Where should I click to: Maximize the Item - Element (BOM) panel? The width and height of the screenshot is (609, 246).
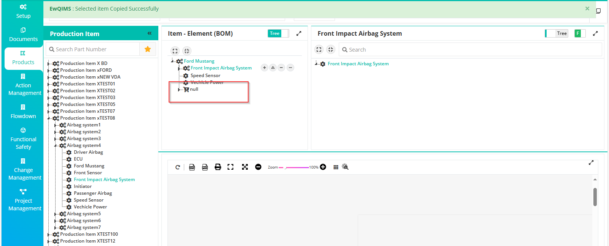299,33
